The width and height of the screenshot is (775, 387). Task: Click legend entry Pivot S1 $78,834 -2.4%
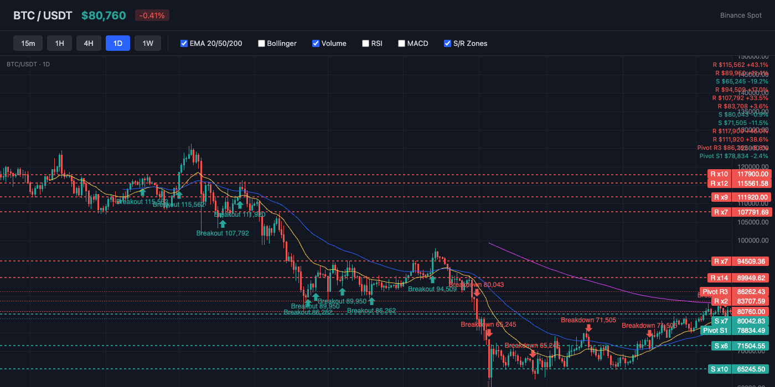(x=734, y=156)
